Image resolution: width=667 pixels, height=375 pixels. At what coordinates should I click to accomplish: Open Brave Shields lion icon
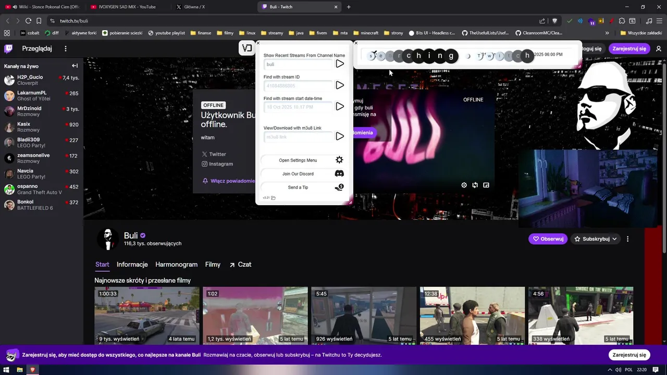click(x=554, y=21)
